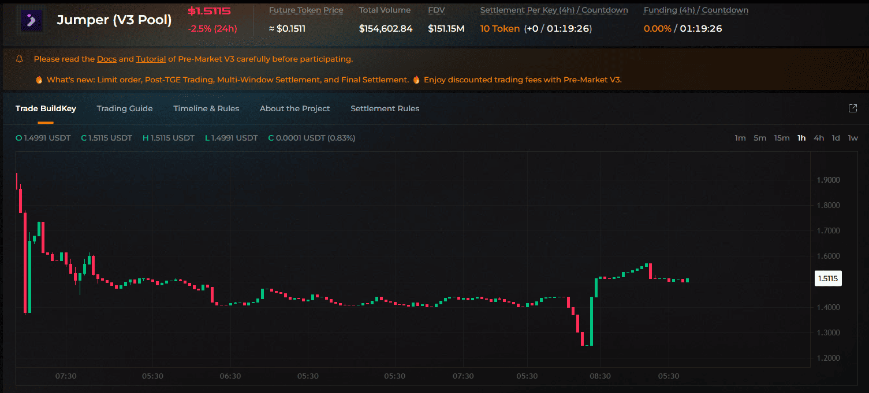Click the $151.15M FDV value

click(446, 29)
